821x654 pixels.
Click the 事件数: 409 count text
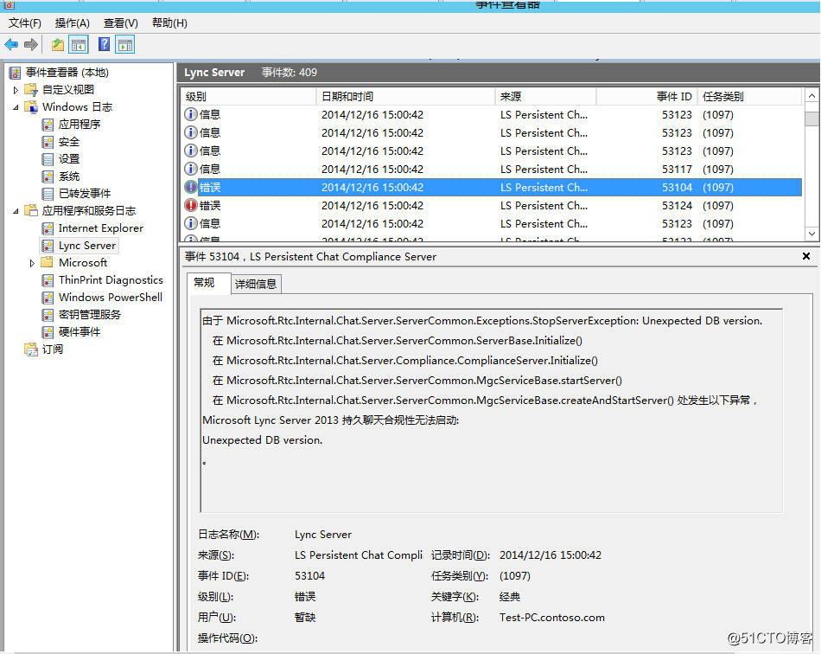pos(290,73)
